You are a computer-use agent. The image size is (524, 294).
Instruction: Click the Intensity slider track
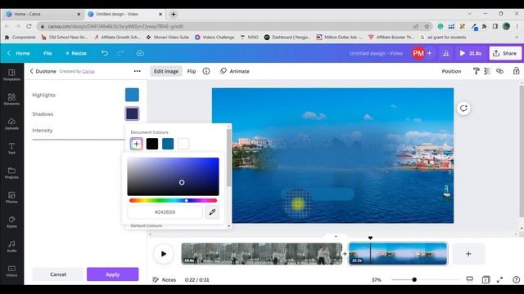[79, 140]
